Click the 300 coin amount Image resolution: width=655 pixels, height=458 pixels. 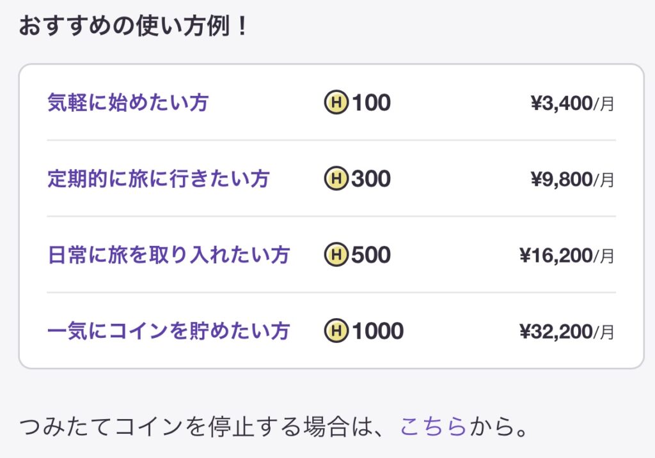coord(371,178)
